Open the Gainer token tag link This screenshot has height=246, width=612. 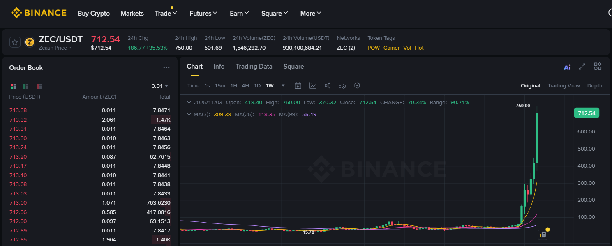pyautogui.click(x=391, y=48)
